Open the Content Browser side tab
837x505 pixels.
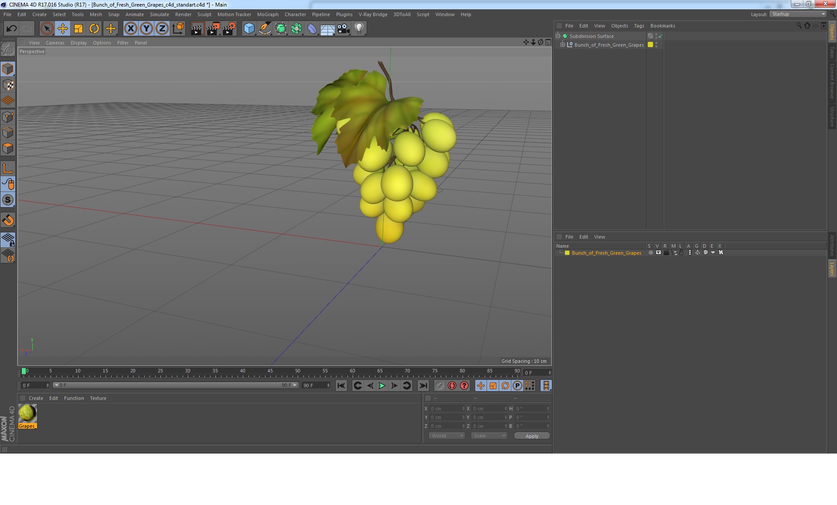[832, 81]
